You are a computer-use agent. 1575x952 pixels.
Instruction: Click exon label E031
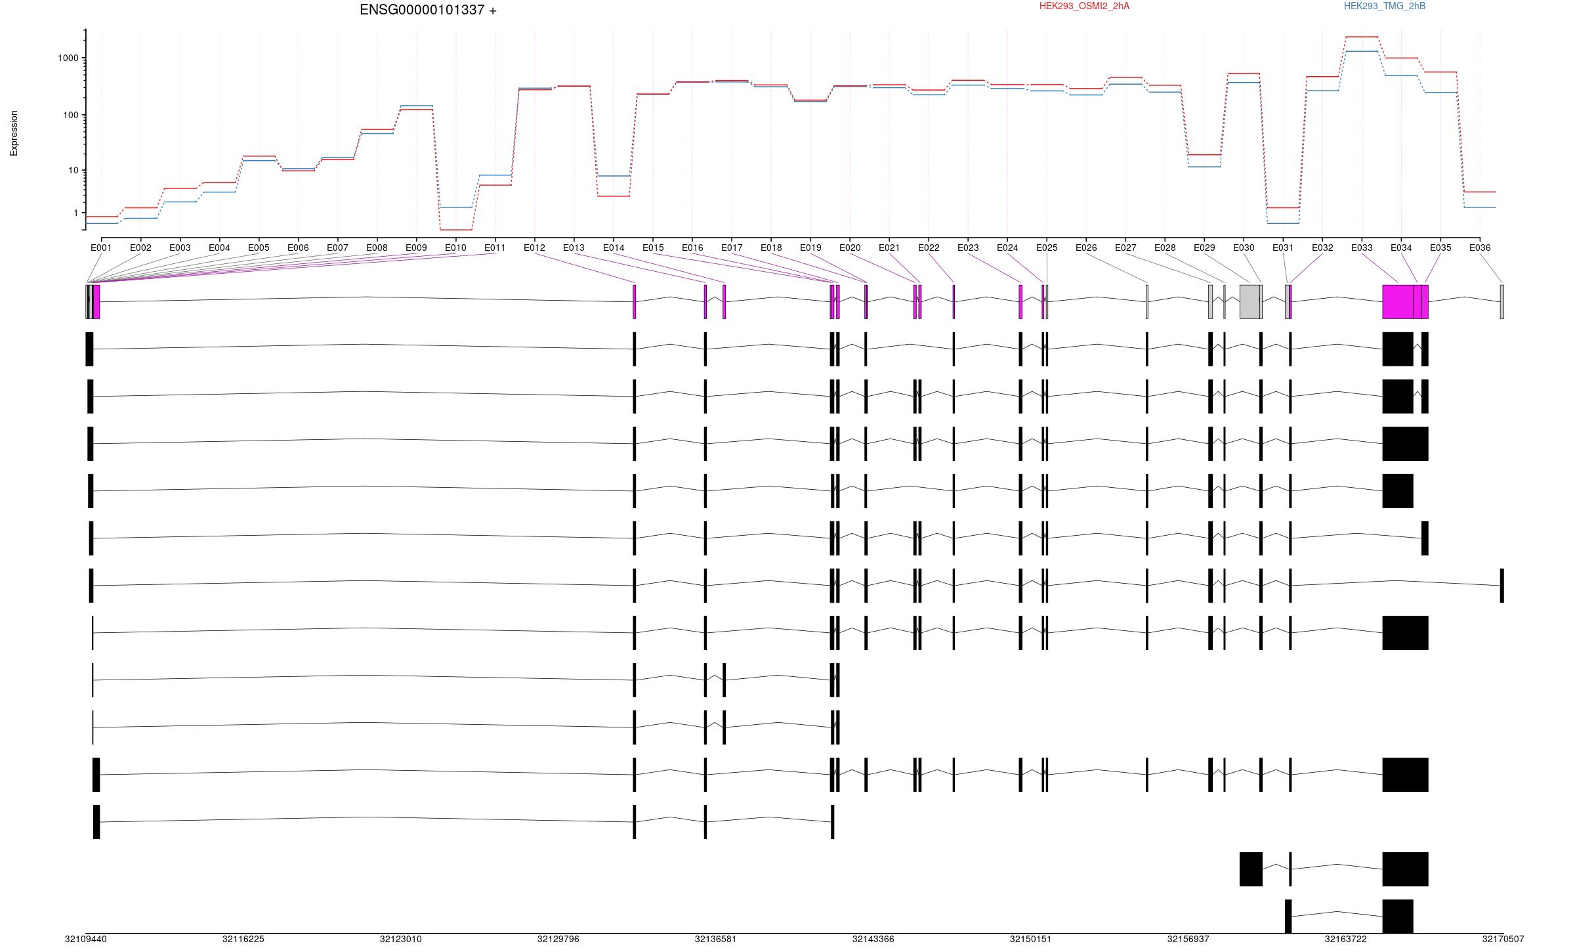tap(1283, 248)
